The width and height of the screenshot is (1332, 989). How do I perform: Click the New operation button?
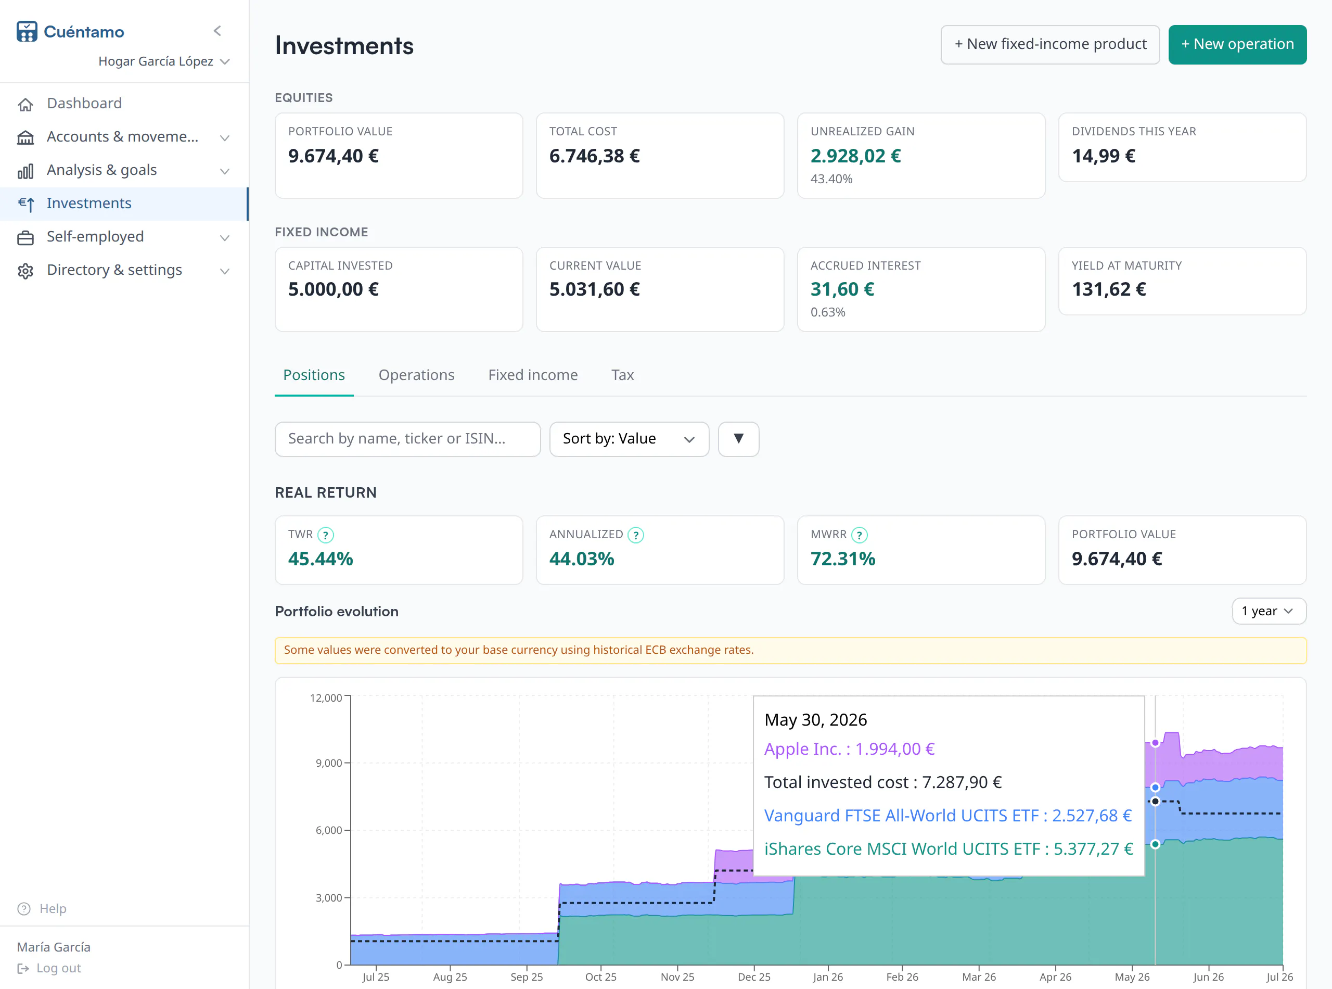click(1237, 44)
